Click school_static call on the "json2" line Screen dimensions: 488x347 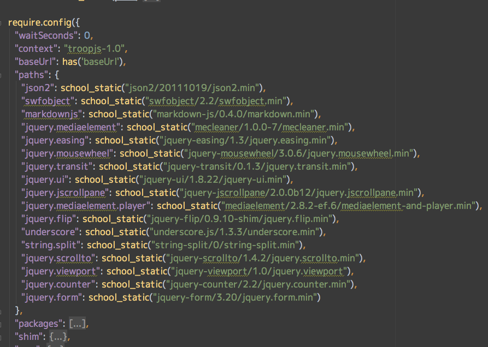point(91,88)
